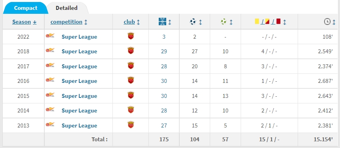Switch to the Detailed tab
This screenshot has width=340, height=148.
pyautogui.click(x=66, y=8)
